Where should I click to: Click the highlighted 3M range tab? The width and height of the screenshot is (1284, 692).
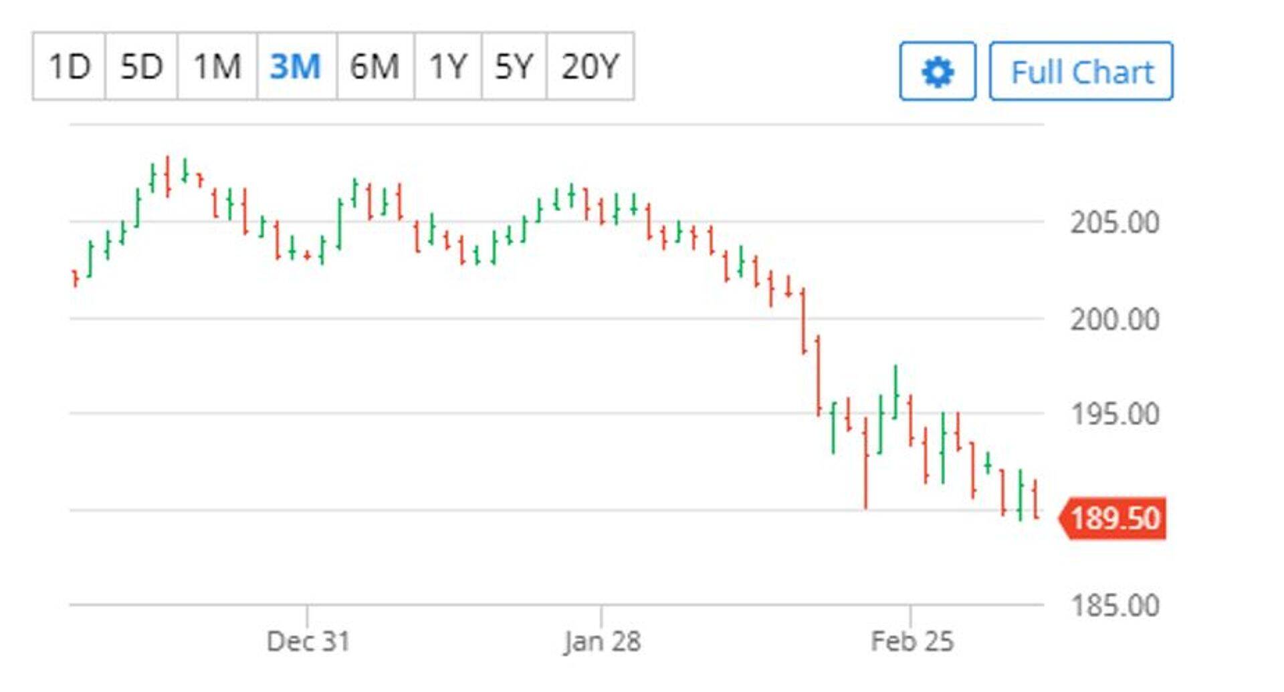pos(296,67)
